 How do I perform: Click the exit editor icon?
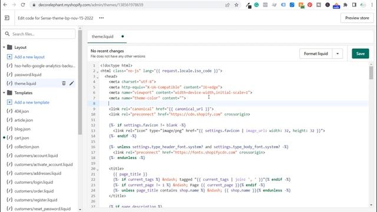(x=7, y=18)
